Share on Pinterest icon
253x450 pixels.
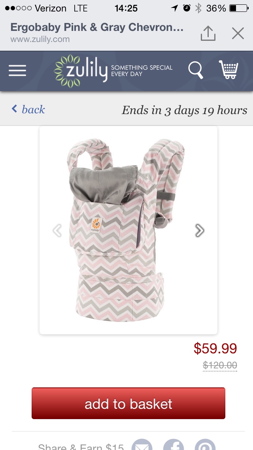tap(205, 444)
